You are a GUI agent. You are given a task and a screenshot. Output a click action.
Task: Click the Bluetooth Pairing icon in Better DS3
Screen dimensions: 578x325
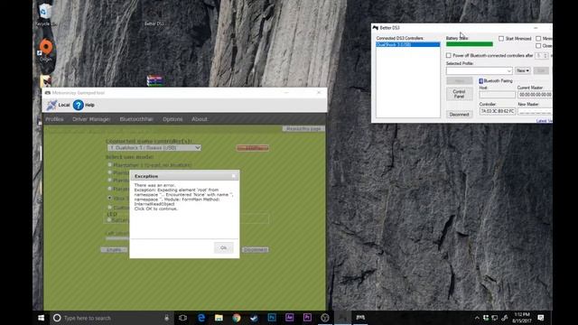tap(480, 80)
